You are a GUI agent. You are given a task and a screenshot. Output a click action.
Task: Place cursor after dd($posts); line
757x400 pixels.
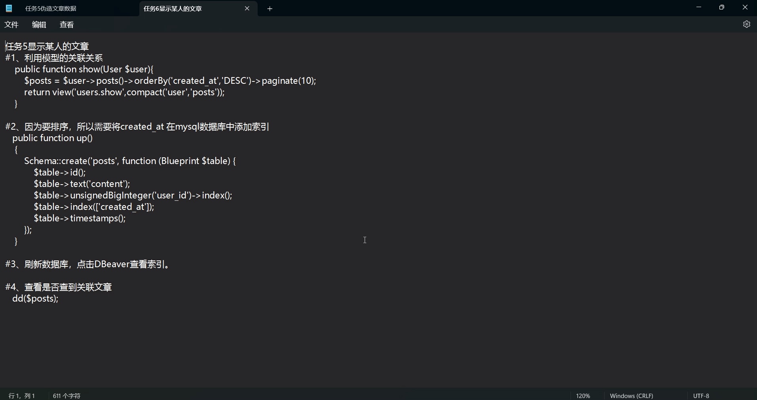coord(59,299)
